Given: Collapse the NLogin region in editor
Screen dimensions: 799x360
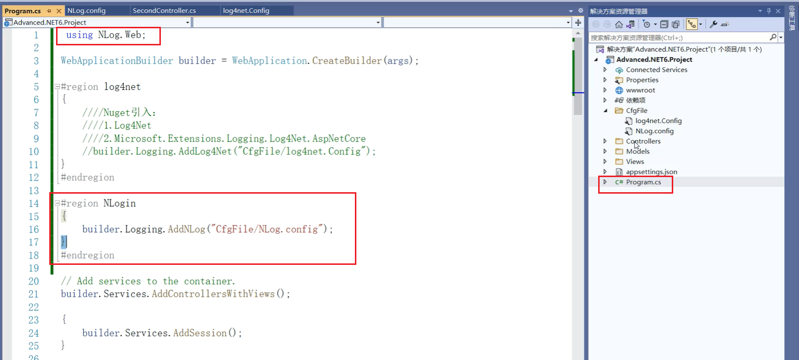Looking at the screenshot, I should point(57,203).
